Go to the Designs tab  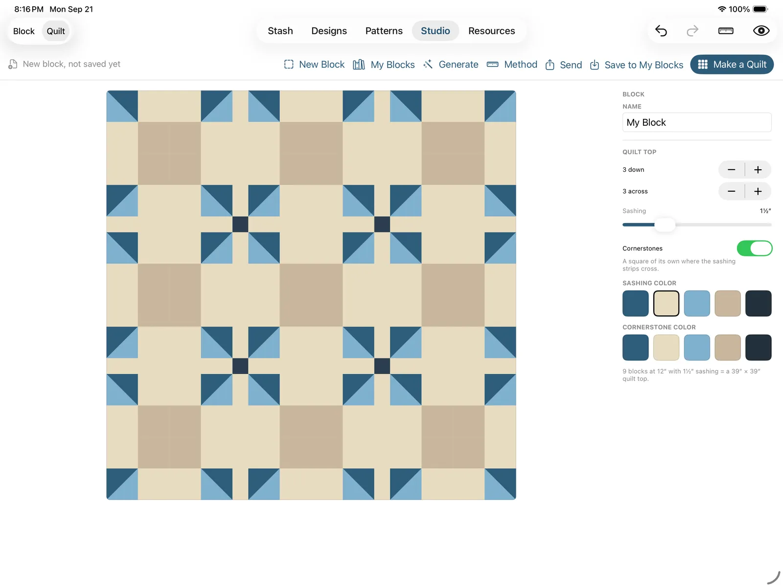click(329, 31)
